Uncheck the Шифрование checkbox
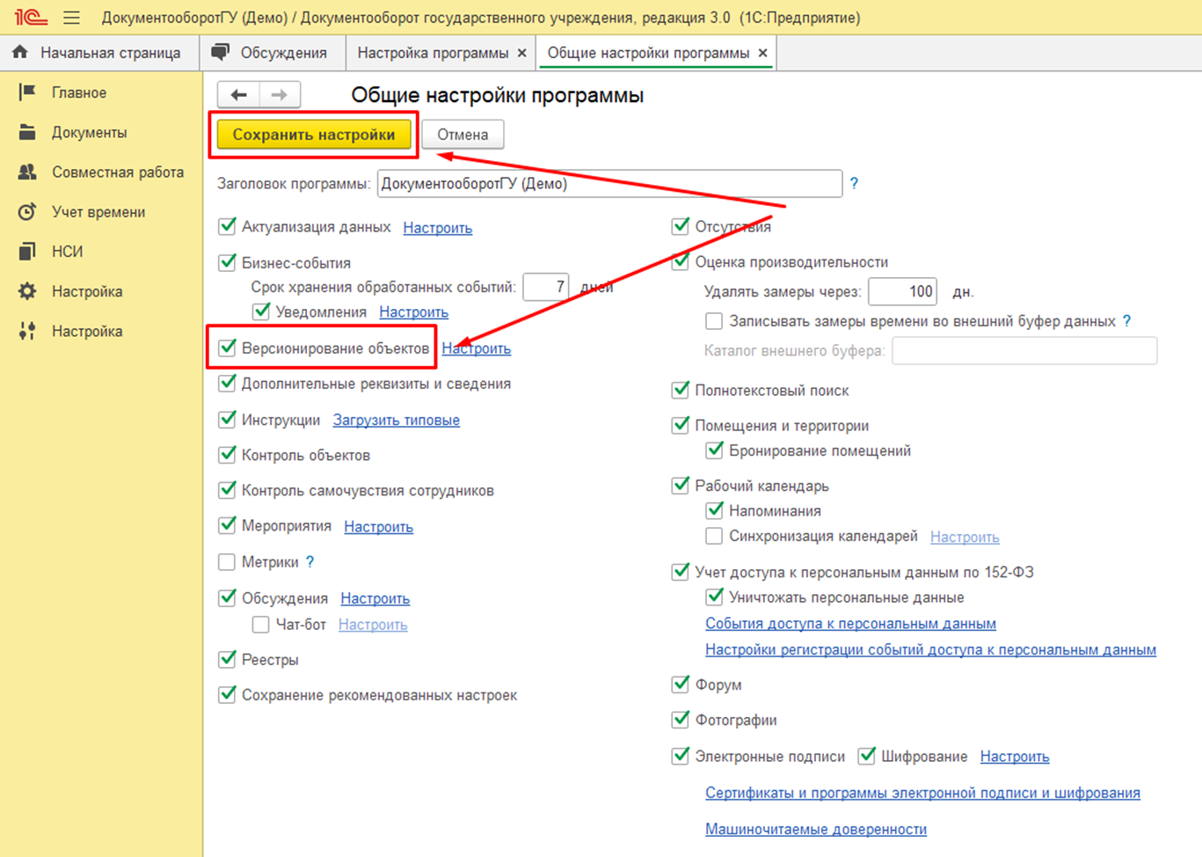 [867, 756]
